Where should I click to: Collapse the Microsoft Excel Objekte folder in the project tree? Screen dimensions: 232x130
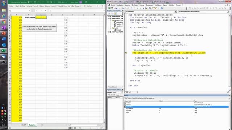[111, 20]
